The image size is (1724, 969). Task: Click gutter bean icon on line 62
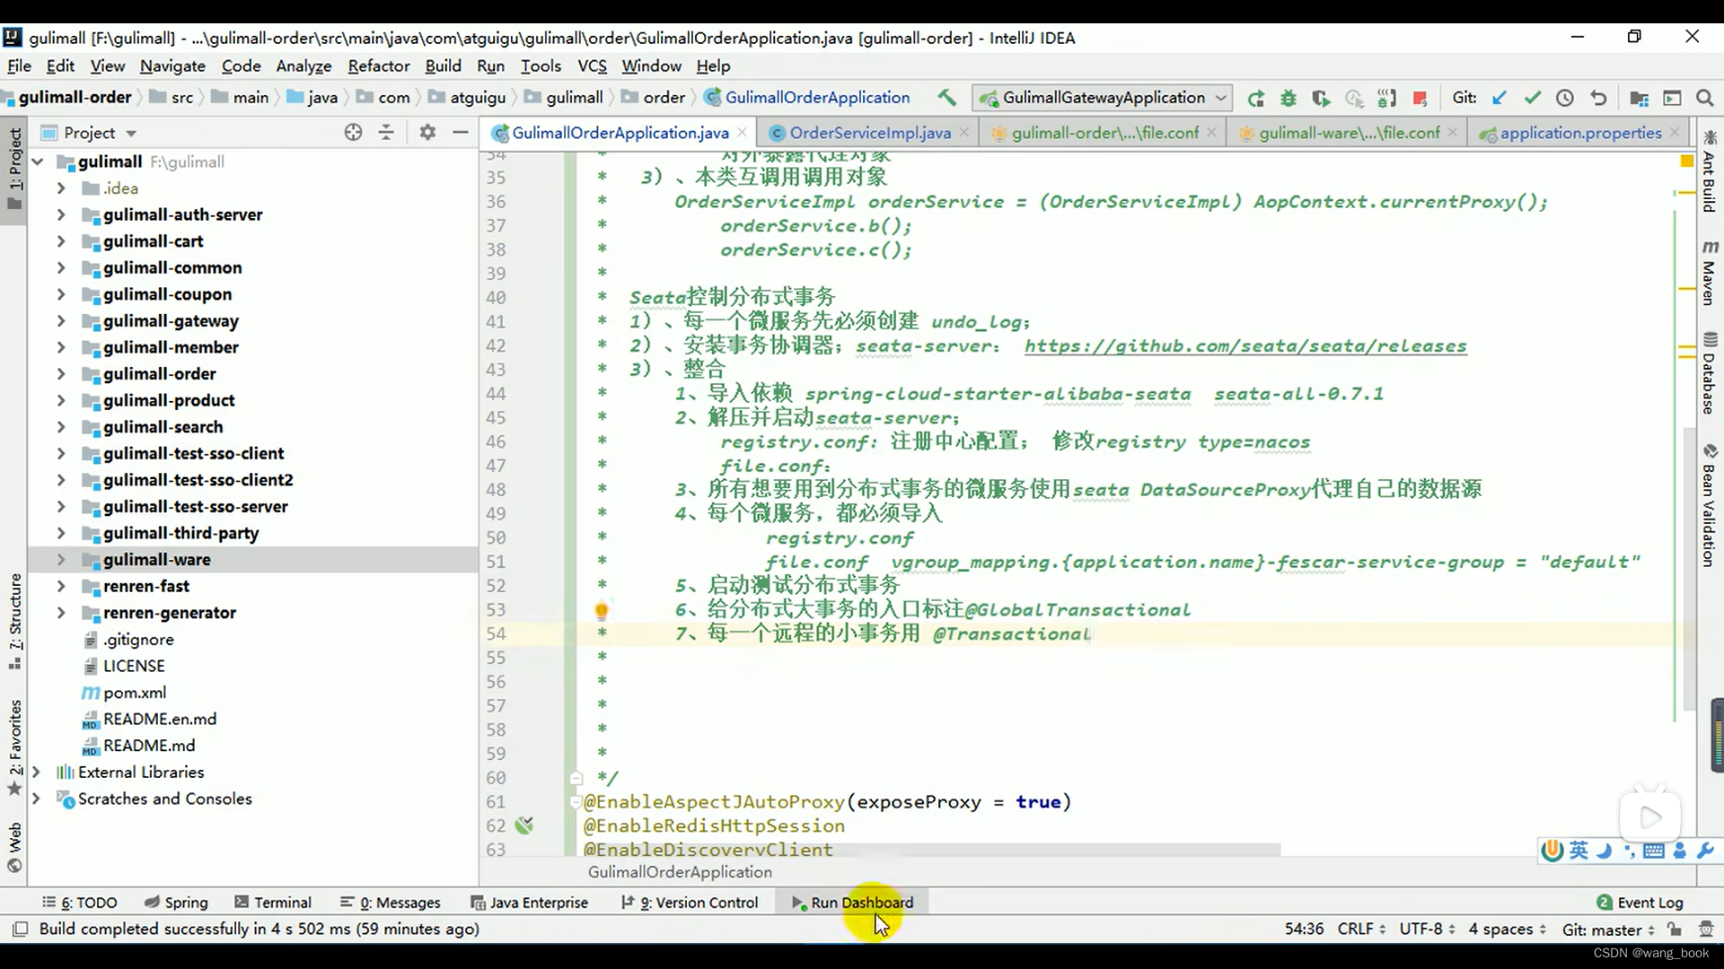pos(524,825)
